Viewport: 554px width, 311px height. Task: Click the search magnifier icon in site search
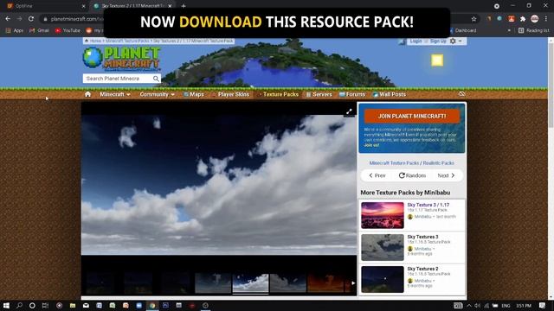pyautogui.click(x=156, y=79)
